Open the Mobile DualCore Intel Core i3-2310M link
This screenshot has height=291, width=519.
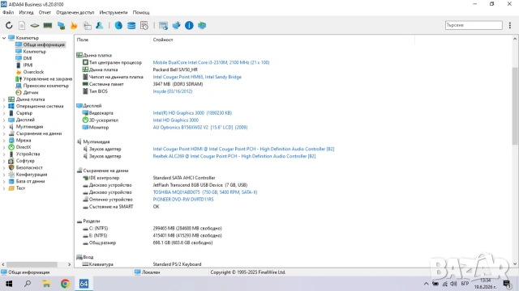pos(211,62)
